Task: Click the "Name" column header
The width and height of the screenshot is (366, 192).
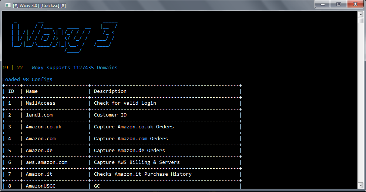Action: click(32, 91)
